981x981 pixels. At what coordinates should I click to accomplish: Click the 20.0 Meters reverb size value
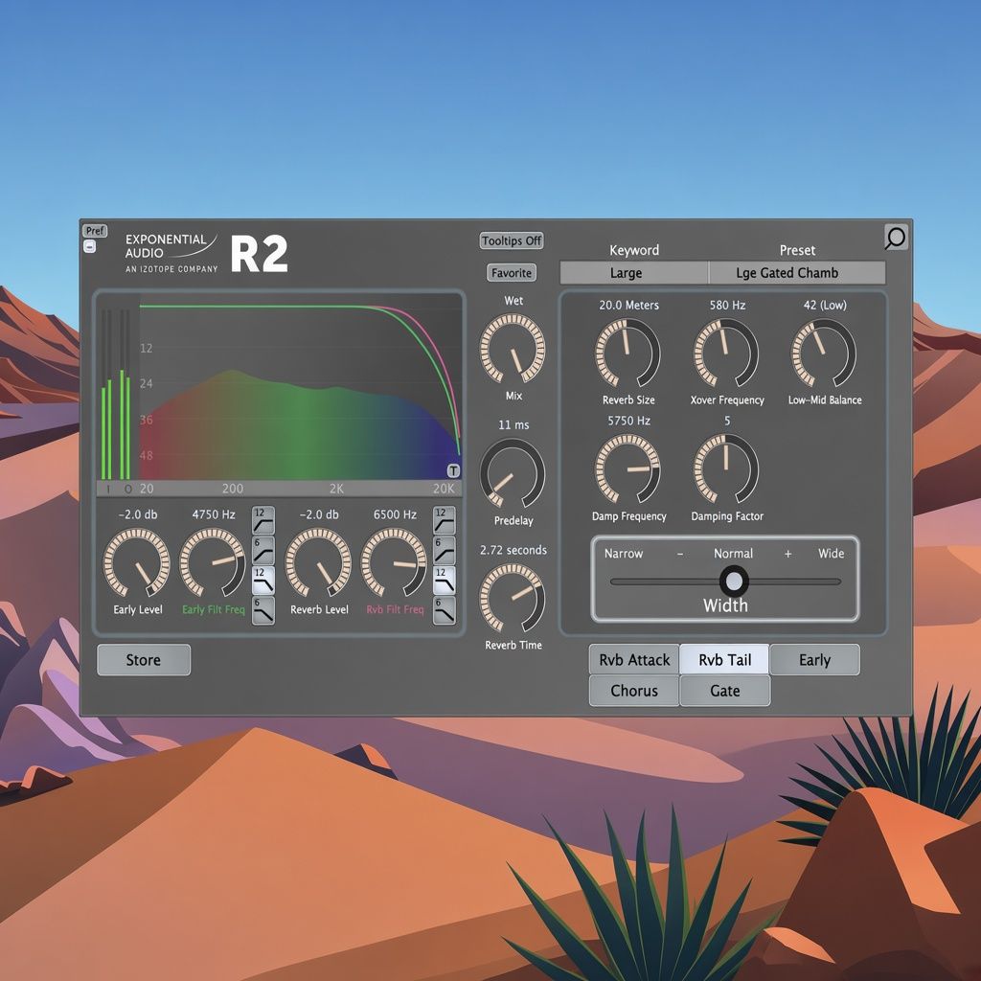628,306
